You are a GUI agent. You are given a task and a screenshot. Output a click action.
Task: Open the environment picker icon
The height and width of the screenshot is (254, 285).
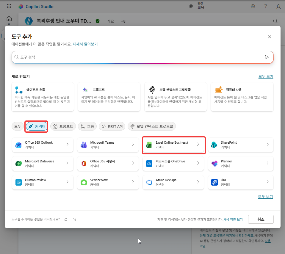pos(191,6)
